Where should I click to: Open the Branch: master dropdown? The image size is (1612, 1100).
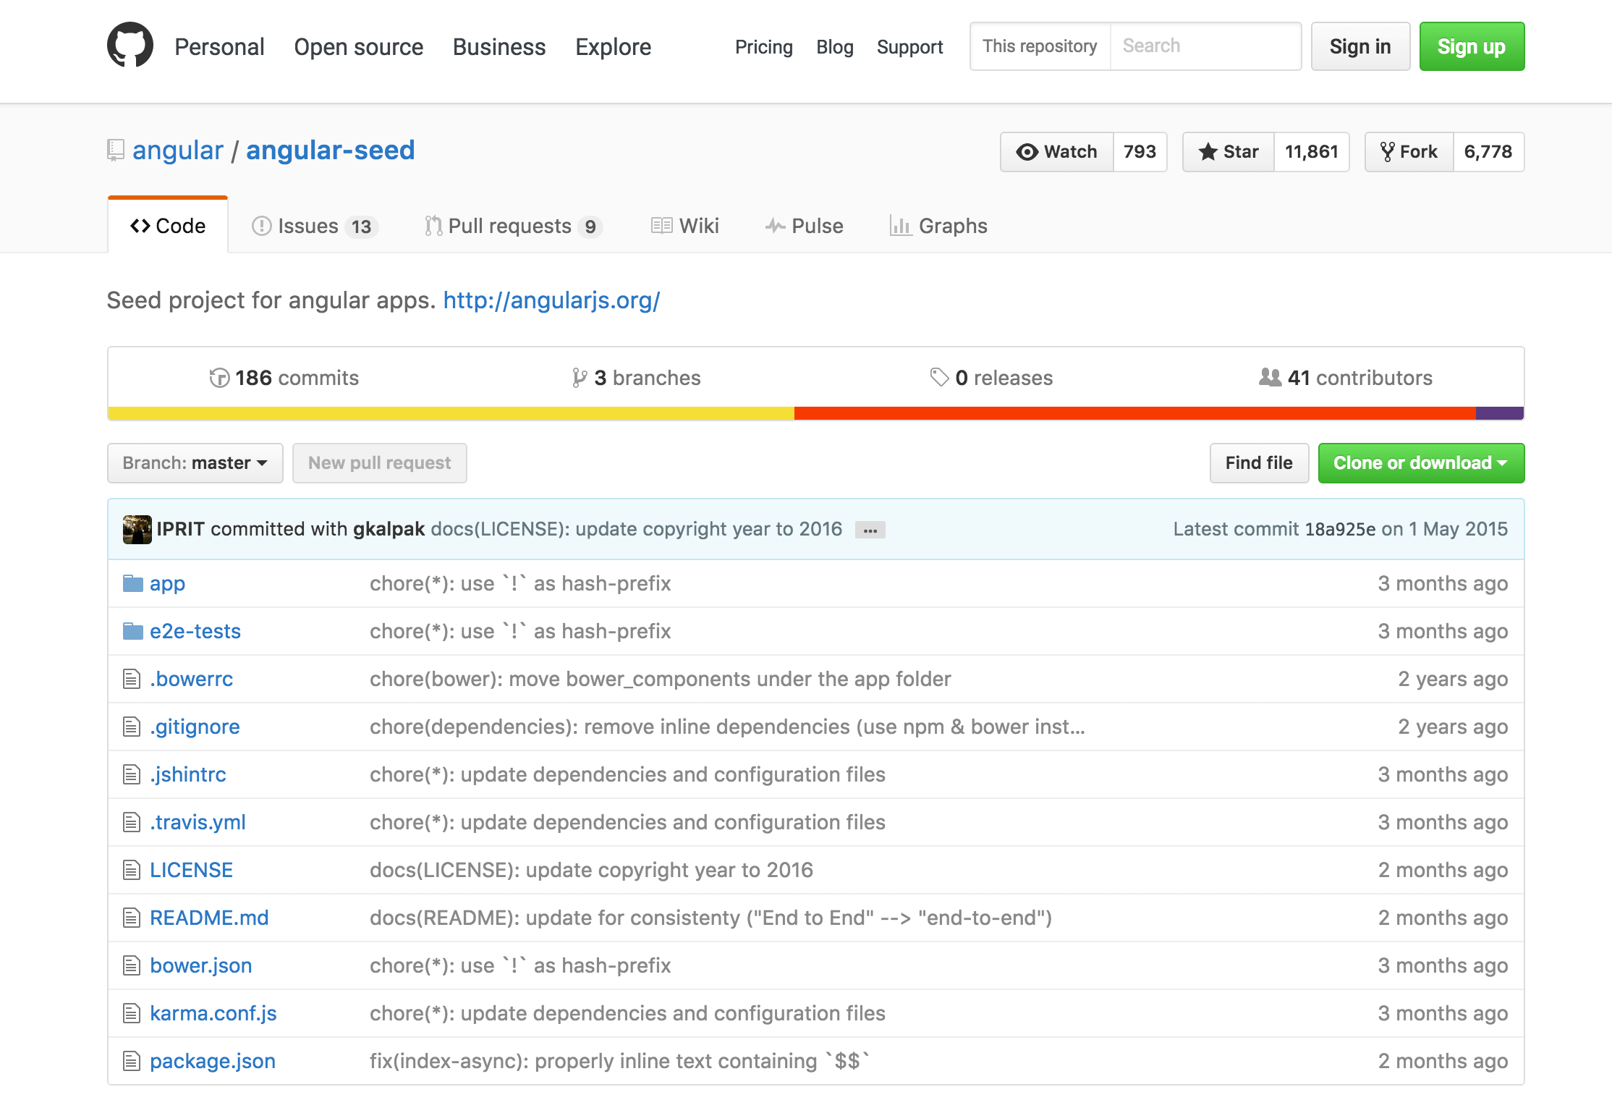click(195, 463)
